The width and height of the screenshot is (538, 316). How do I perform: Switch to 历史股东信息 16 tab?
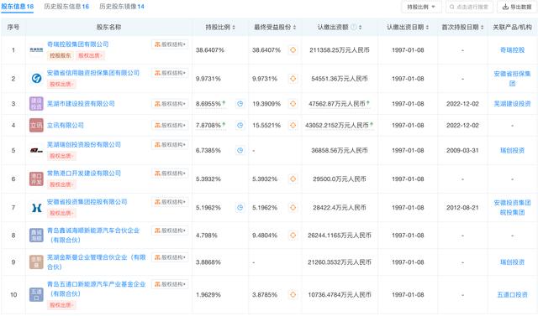(66, 7)
